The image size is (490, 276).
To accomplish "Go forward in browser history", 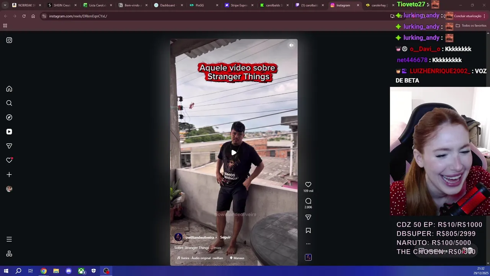I will (15, 16).
